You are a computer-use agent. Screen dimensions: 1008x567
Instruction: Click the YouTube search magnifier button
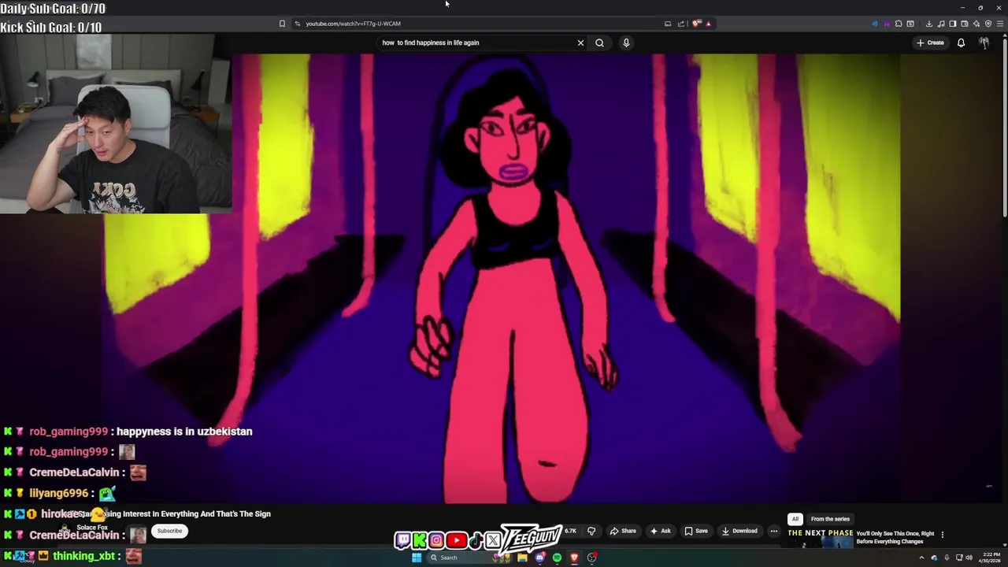tap(599, 43)
